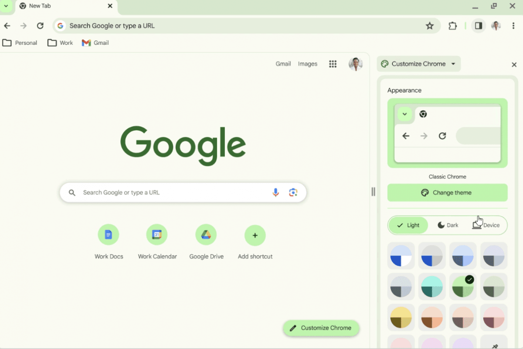Open the toolbar profile avatar

(496, 26)
